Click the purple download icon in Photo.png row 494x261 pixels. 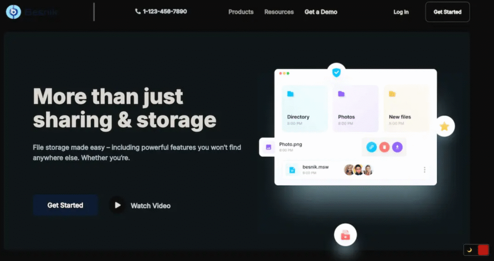point(398,147)
